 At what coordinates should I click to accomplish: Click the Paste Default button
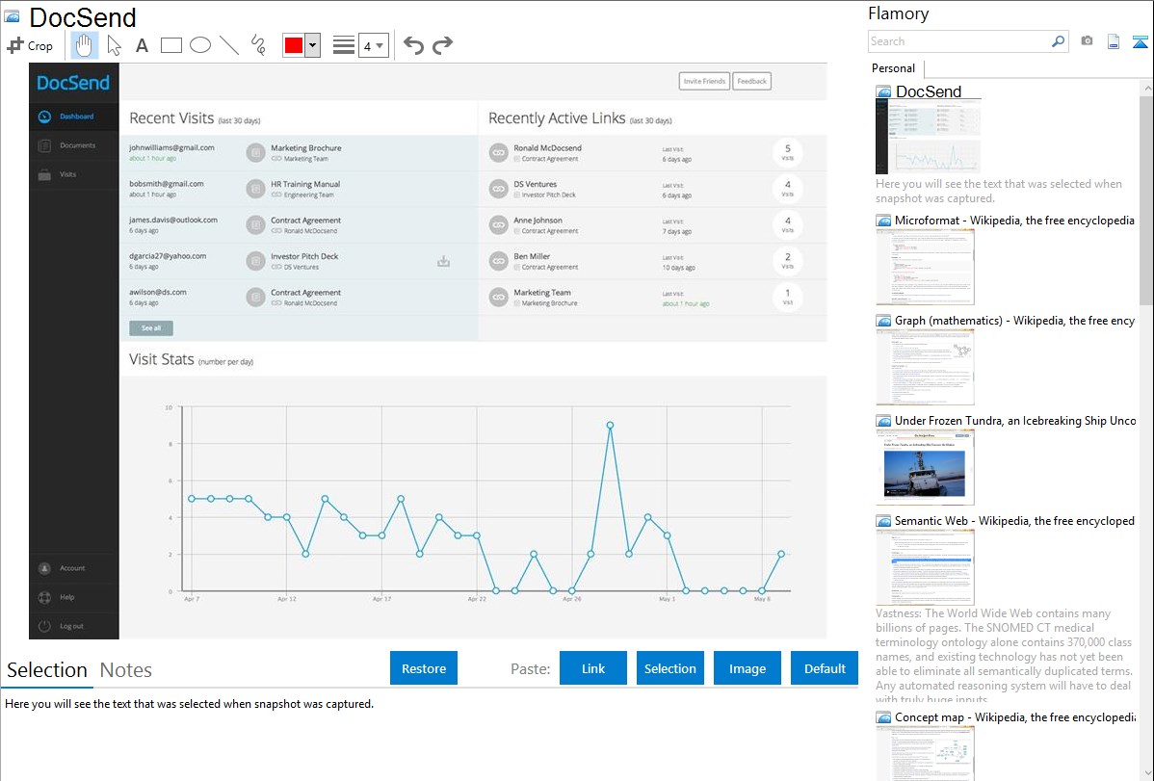click(825, 668)
